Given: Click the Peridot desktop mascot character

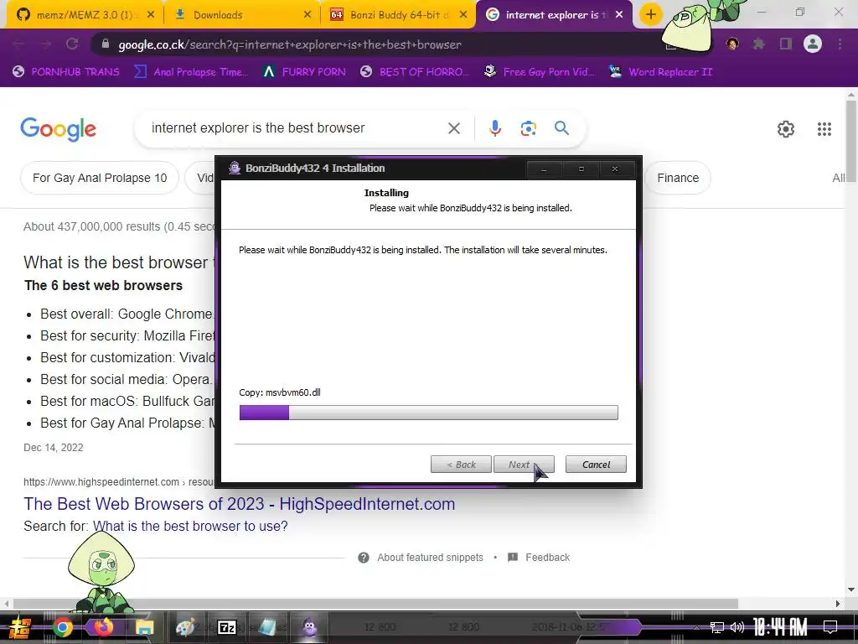Looking at the screenshot, I should tap(101, 572).
